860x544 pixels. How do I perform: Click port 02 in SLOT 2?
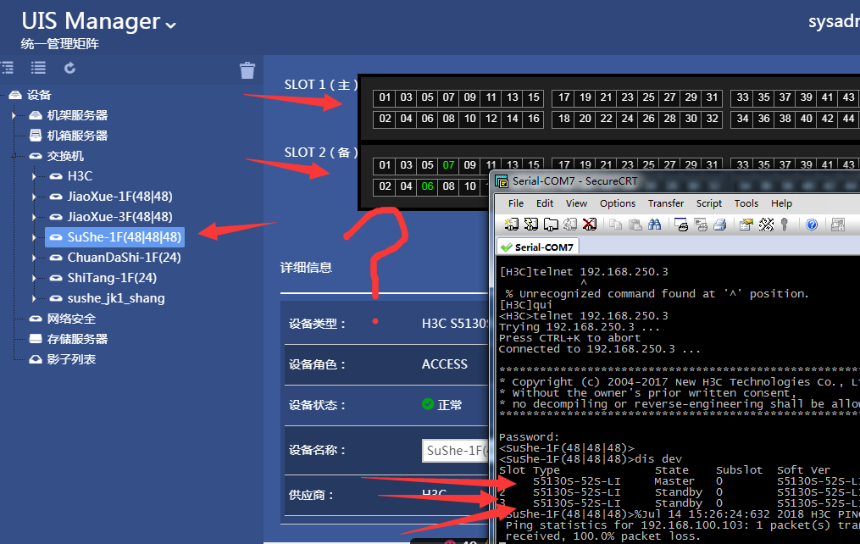click(x=385, y=186)
